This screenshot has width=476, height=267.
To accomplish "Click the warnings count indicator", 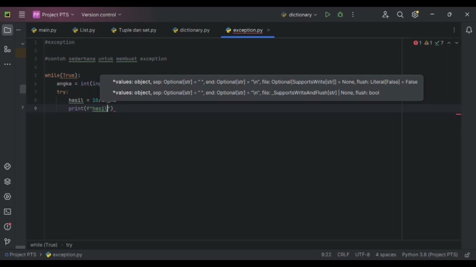I will [x=428, y=43].
